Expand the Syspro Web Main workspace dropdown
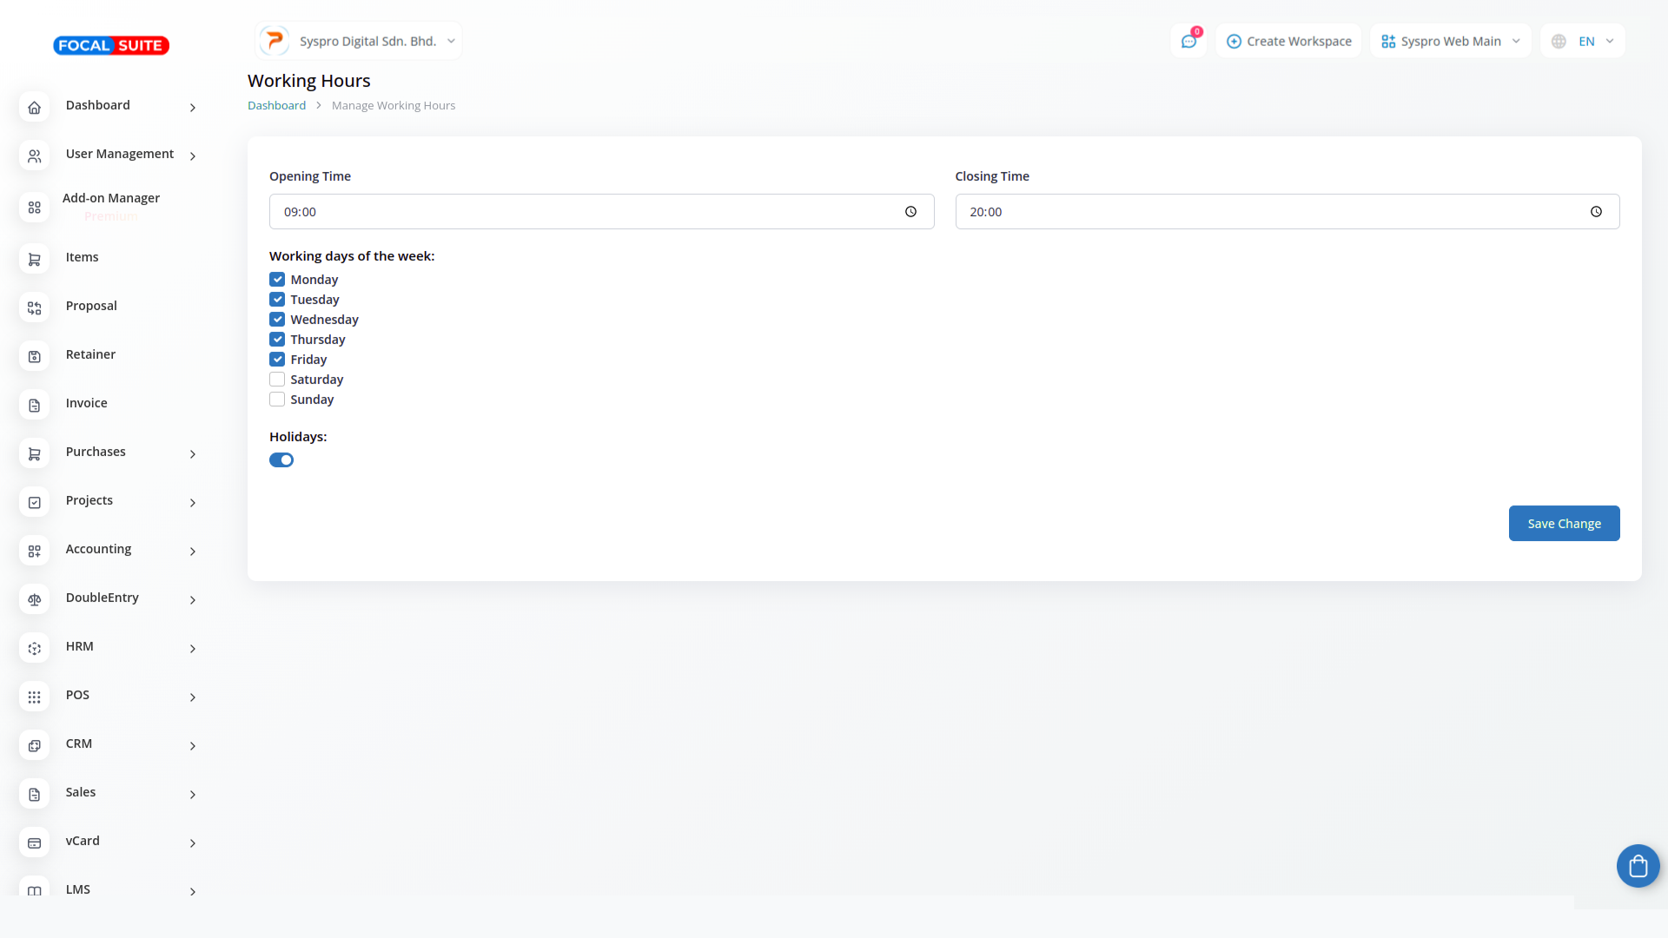Screen dimensions: 1668x938 tap(1450, 41)
